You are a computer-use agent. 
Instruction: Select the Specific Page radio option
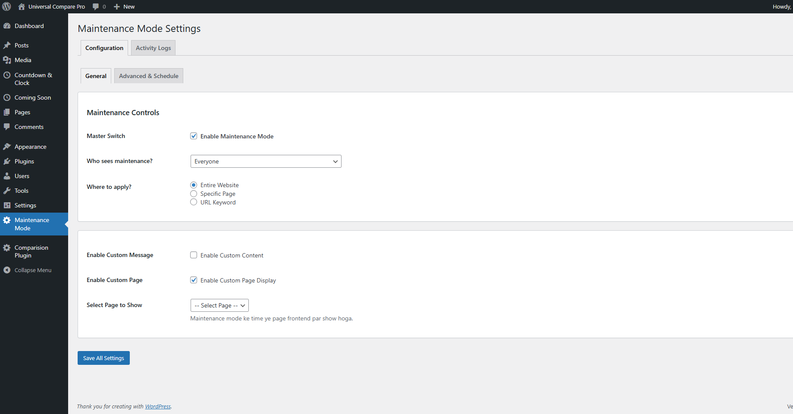tap(194, 194)
